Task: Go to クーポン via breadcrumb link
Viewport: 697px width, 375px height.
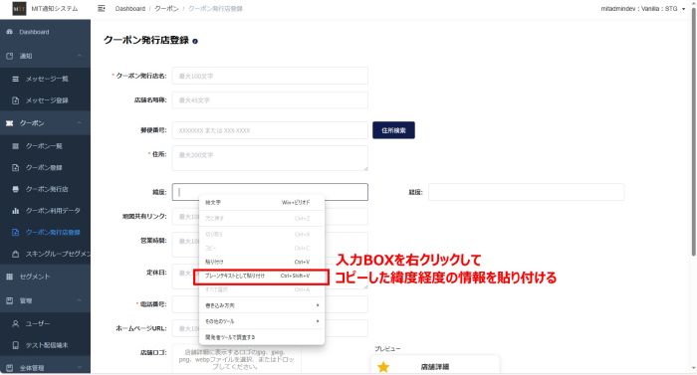Action: tap(166, 8)
